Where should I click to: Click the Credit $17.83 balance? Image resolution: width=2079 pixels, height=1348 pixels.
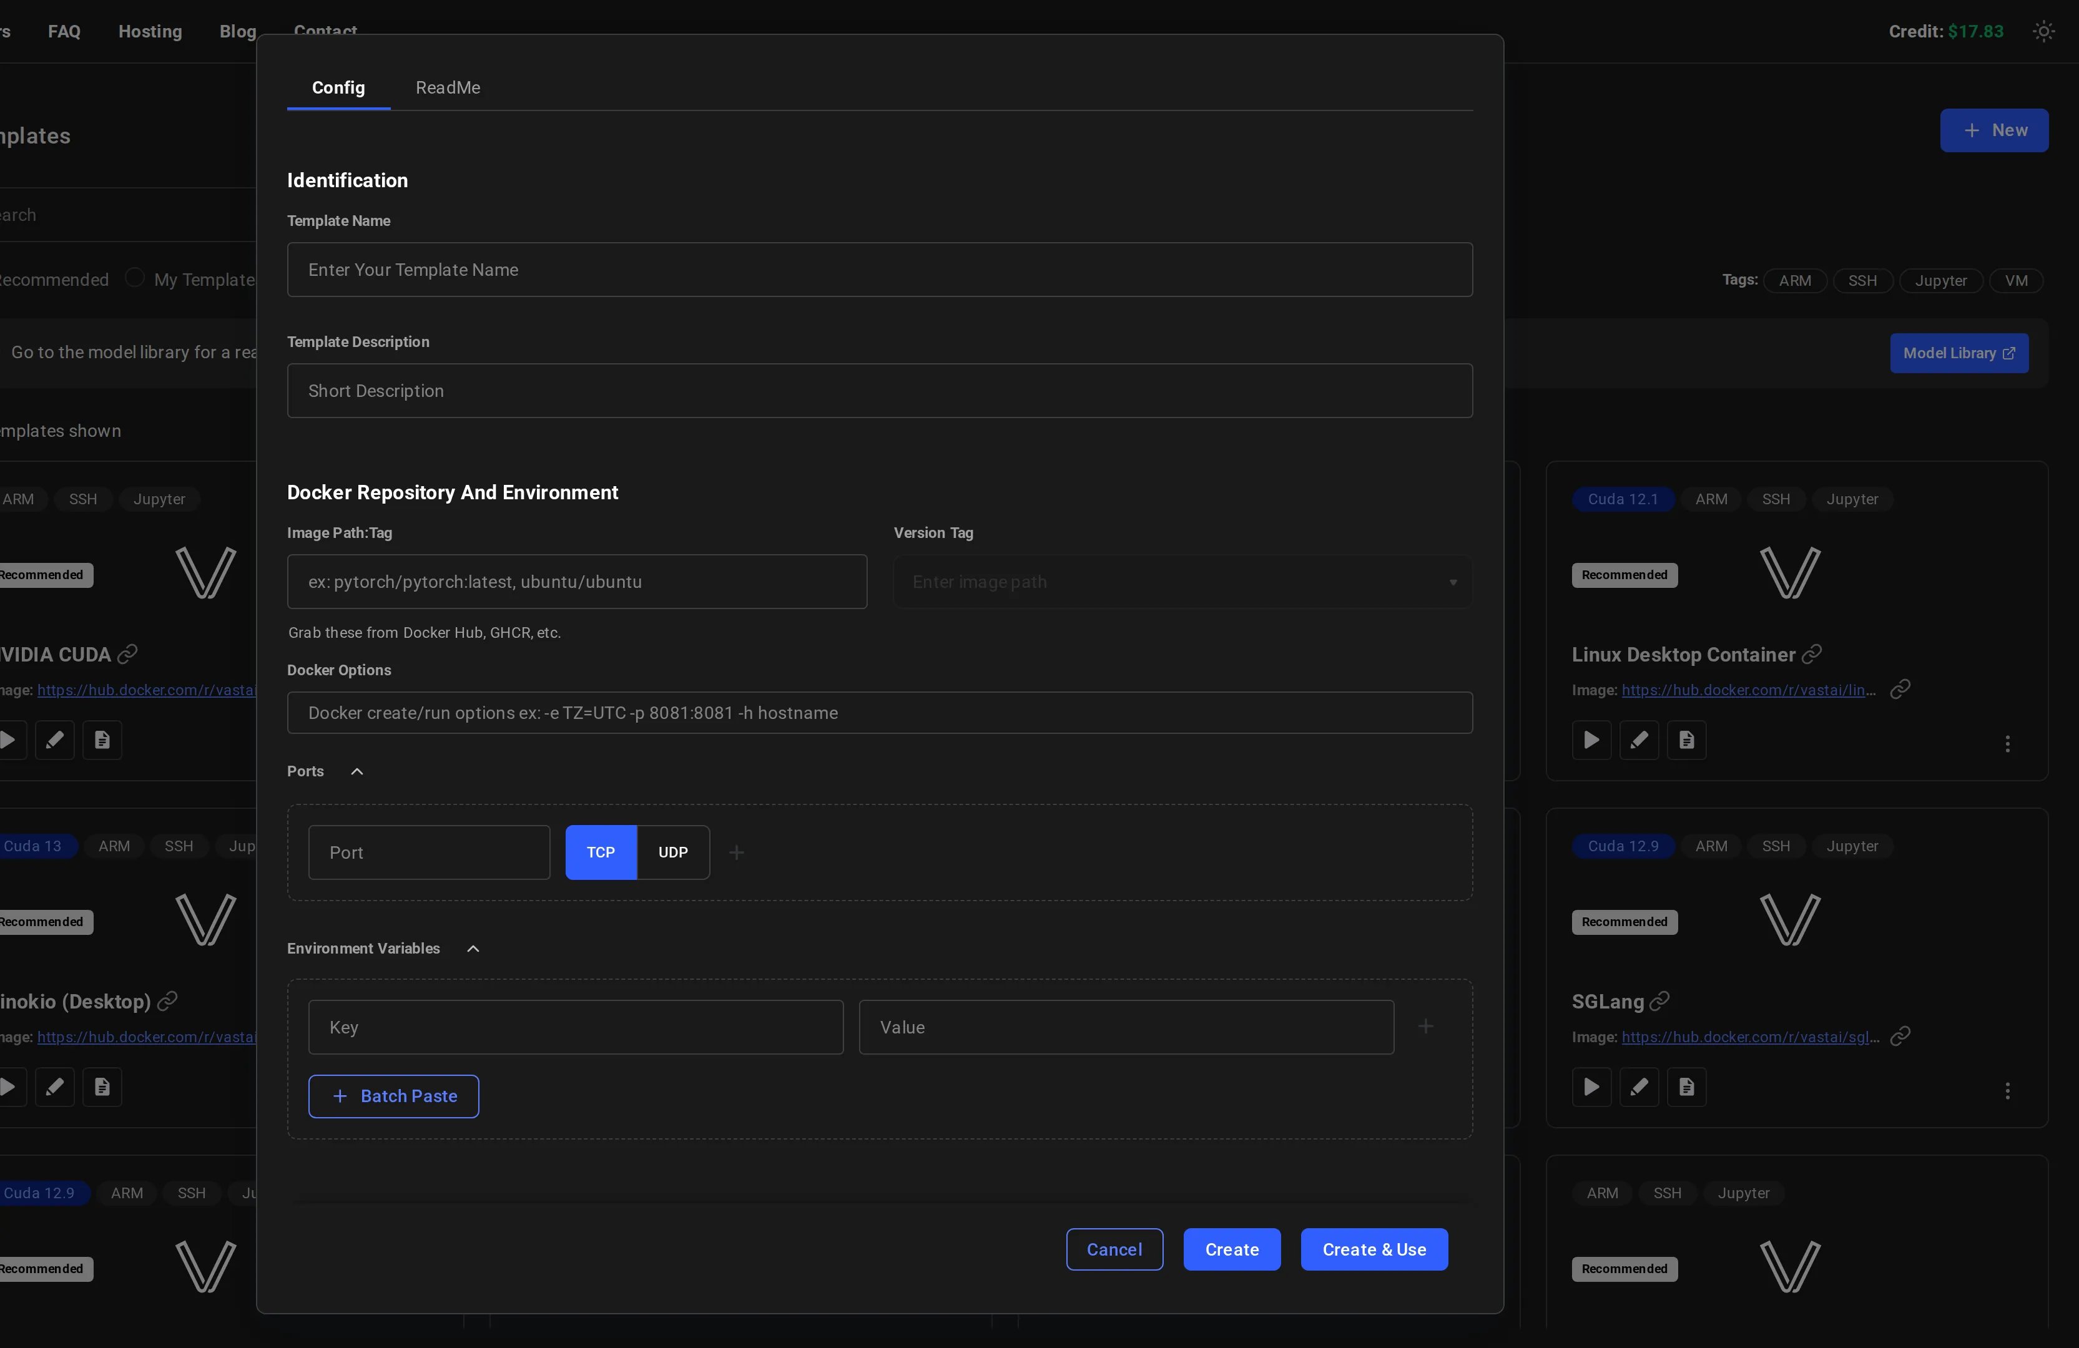1945,31
